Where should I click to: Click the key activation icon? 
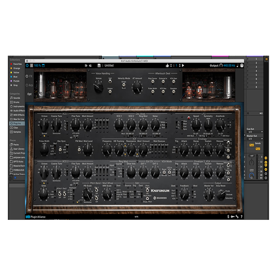point(232,217)
